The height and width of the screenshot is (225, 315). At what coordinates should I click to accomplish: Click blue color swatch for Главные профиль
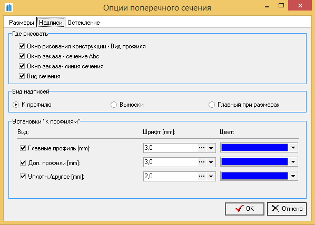(x=254, y=148)
